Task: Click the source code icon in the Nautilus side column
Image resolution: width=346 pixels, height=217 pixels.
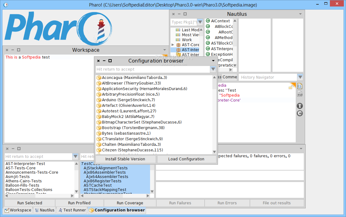Action: point(300,86)
